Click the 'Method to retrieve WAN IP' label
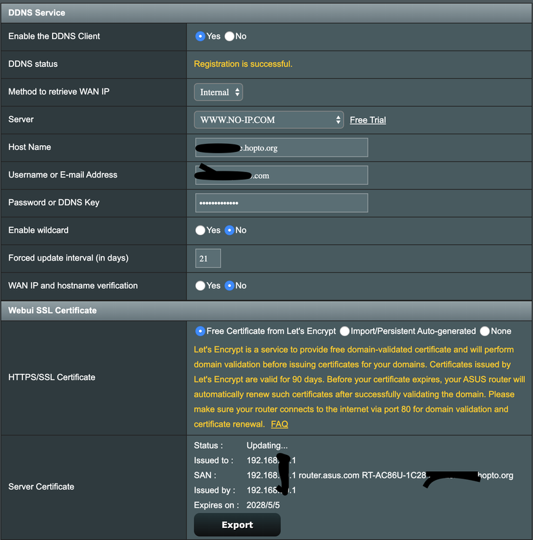This screenshot has height=540, width=533. [59, 92]
